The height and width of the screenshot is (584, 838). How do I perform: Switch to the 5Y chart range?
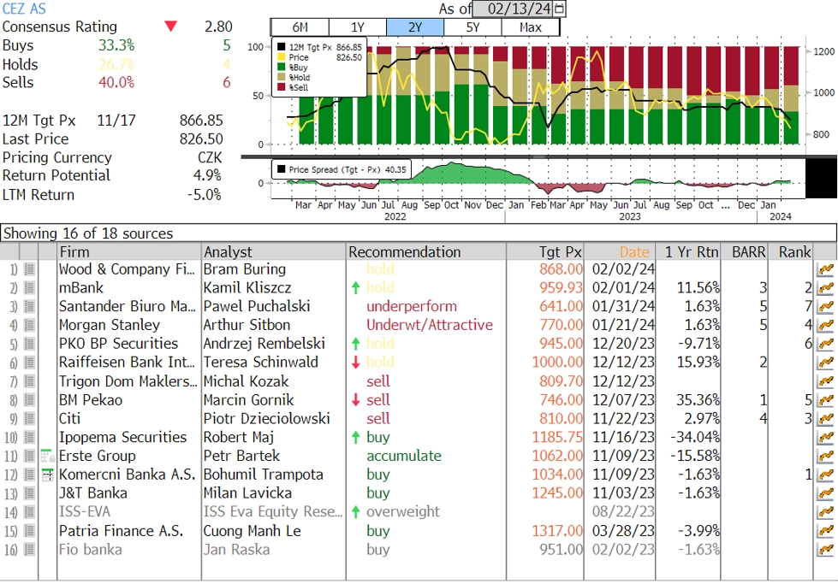click(473, 27)
